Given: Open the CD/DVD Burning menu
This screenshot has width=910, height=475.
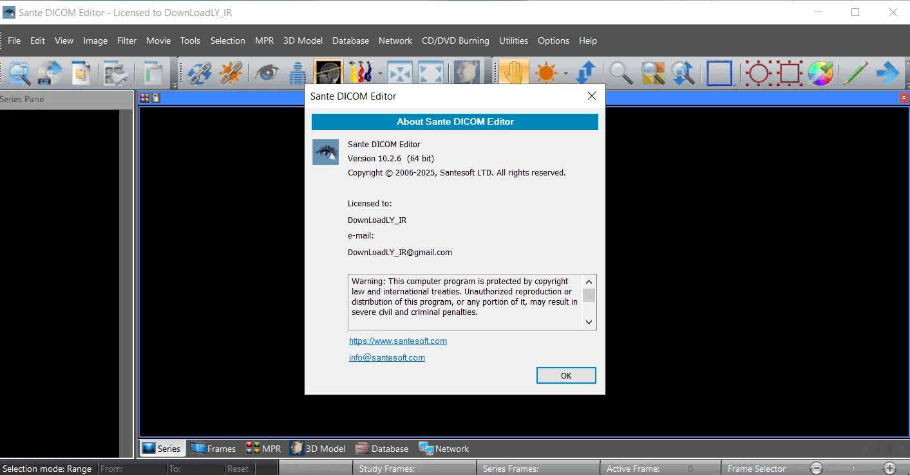Looking at the screenshot, I should (x=455, y=40).
